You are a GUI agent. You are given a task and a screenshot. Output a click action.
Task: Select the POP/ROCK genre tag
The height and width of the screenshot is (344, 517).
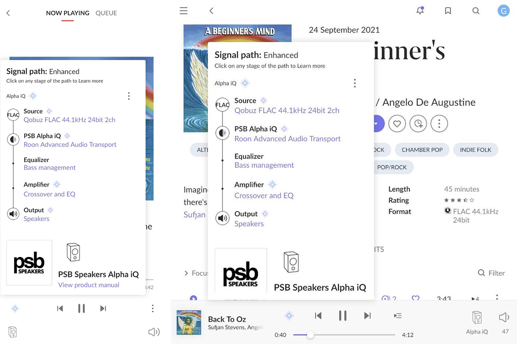tap(392, 167)
